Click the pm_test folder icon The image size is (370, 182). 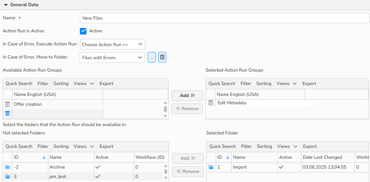[8, 177]
